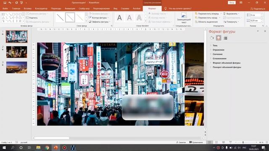Open the Size & Properties tab in Формат фигуры pane
The image size is (269, 151).
(x=225, y=38)
